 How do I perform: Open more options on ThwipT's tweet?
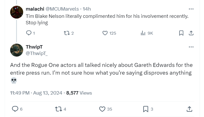191,47
